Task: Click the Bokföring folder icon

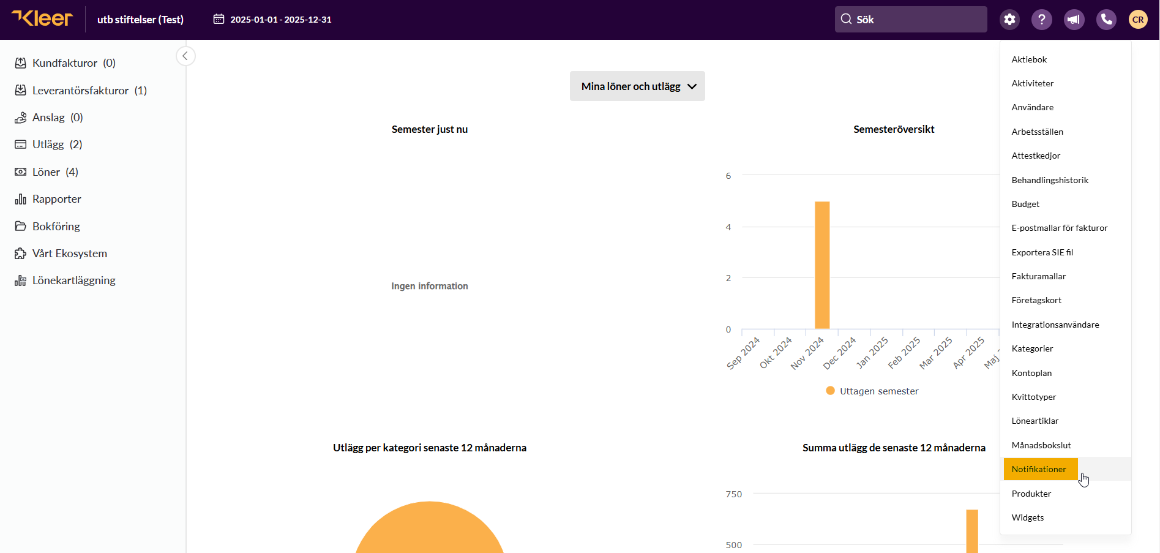Action: coord(21,227)
